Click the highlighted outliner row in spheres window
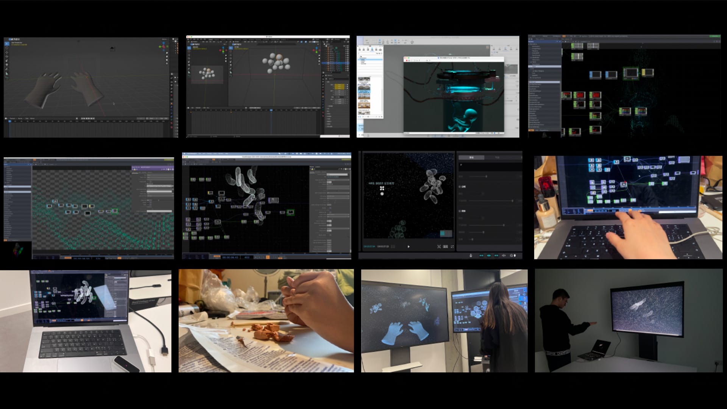Image resolution: width=727 pixels, height=409 pixels. pyautogui.click(x=335, y=63)
